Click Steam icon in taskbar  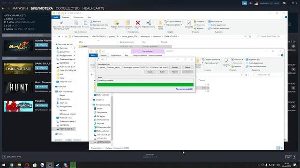pos(57,165)
